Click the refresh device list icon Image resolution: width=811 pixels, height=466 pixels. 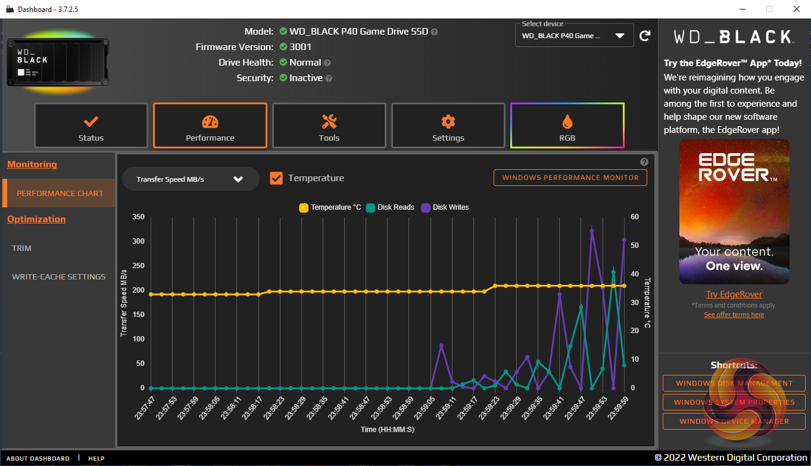(x=645, y=36)
